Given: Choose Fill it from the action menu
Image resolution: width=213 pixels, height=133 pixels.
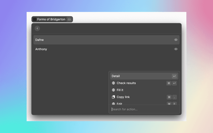Looking at the screenshot, I should click(120, 90).
